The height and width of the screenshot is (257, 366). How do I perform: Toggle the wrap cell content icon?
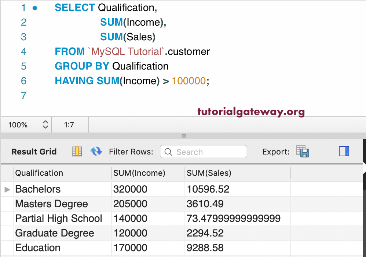[344, 152]
